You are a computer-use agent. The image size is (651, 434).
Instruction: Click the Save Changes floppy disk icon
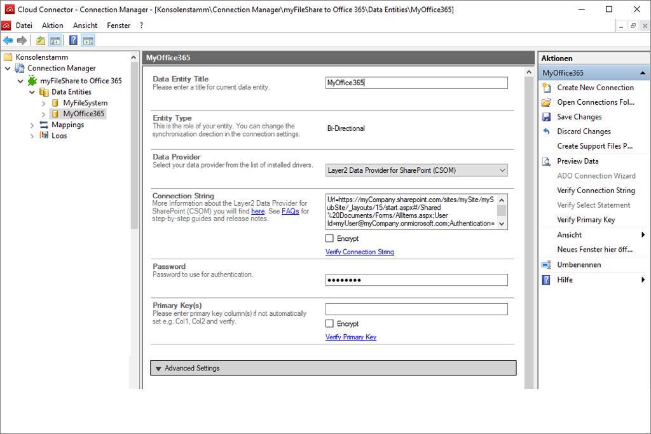click(x=546, y=117)
